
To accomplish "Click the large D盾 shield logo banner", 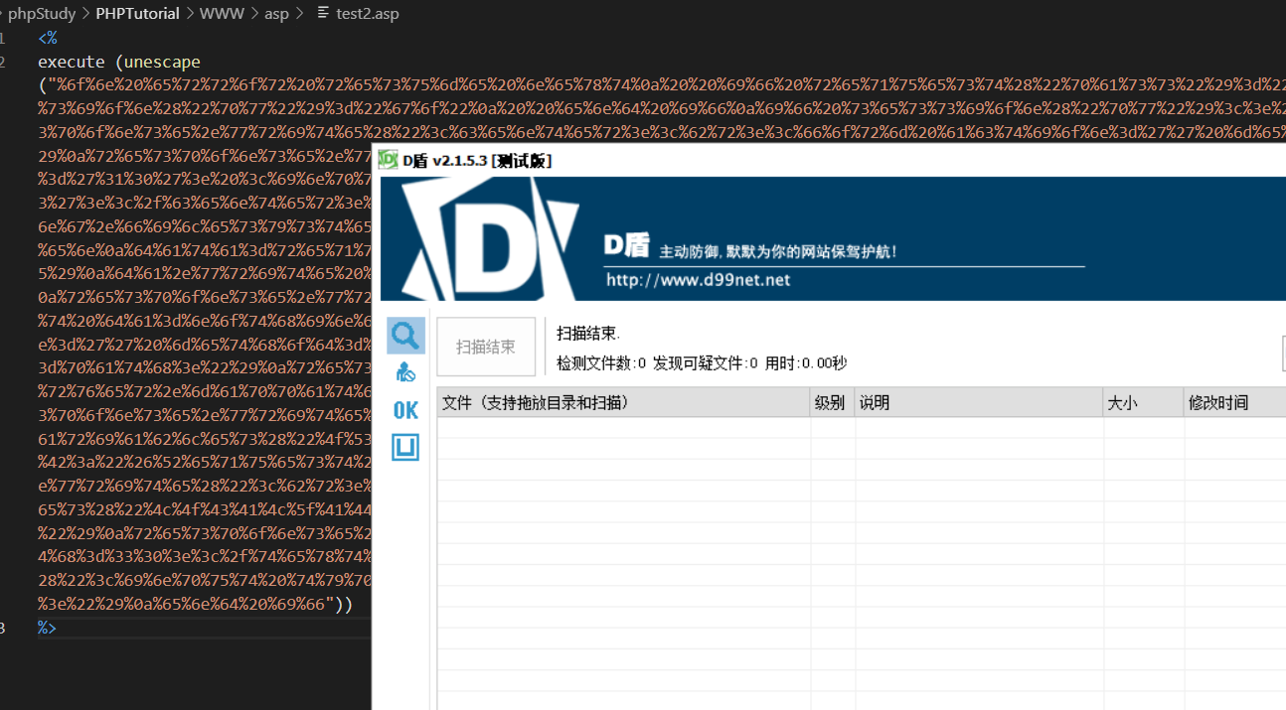I will 489,238.
